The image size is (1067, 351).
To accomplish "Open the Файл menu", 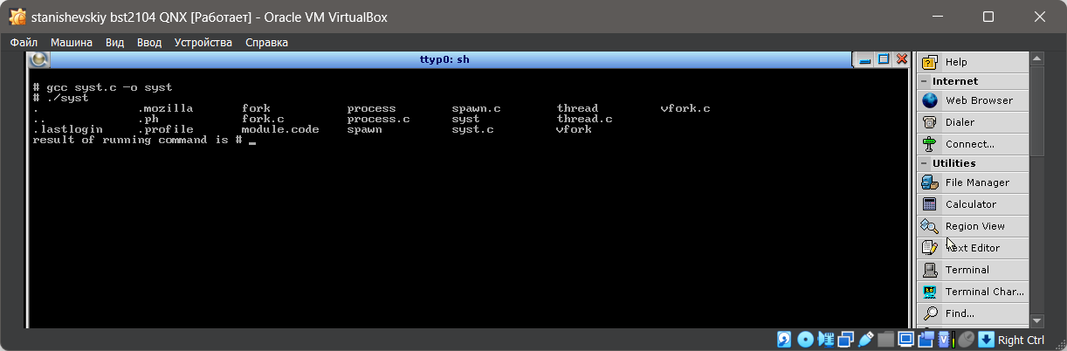I will pyautogui.click(x=24, y=42).
